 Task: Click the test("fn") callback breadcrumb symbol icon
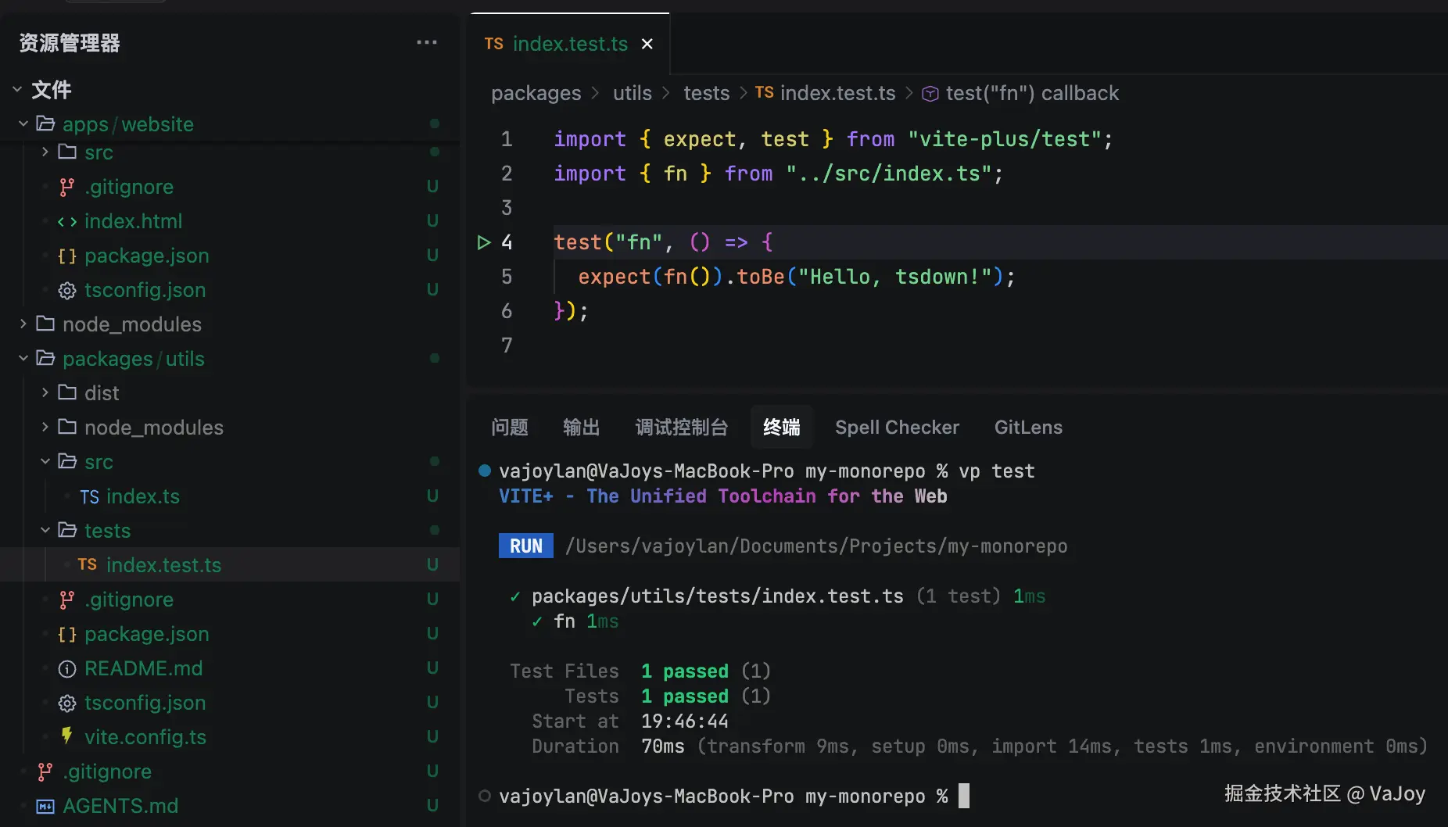pos(930,94)
